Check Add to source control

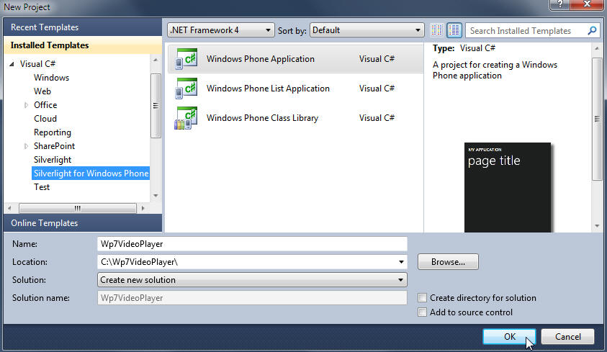(x=423, y=312)
